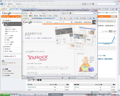Click Print icon in front window command bar
120x96 pixels.
71,18
